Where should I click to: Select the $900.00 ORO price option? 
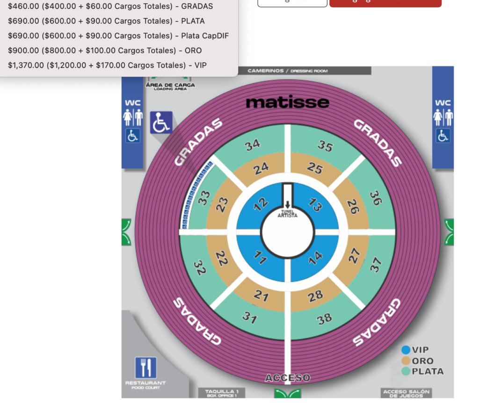point(105,50)
